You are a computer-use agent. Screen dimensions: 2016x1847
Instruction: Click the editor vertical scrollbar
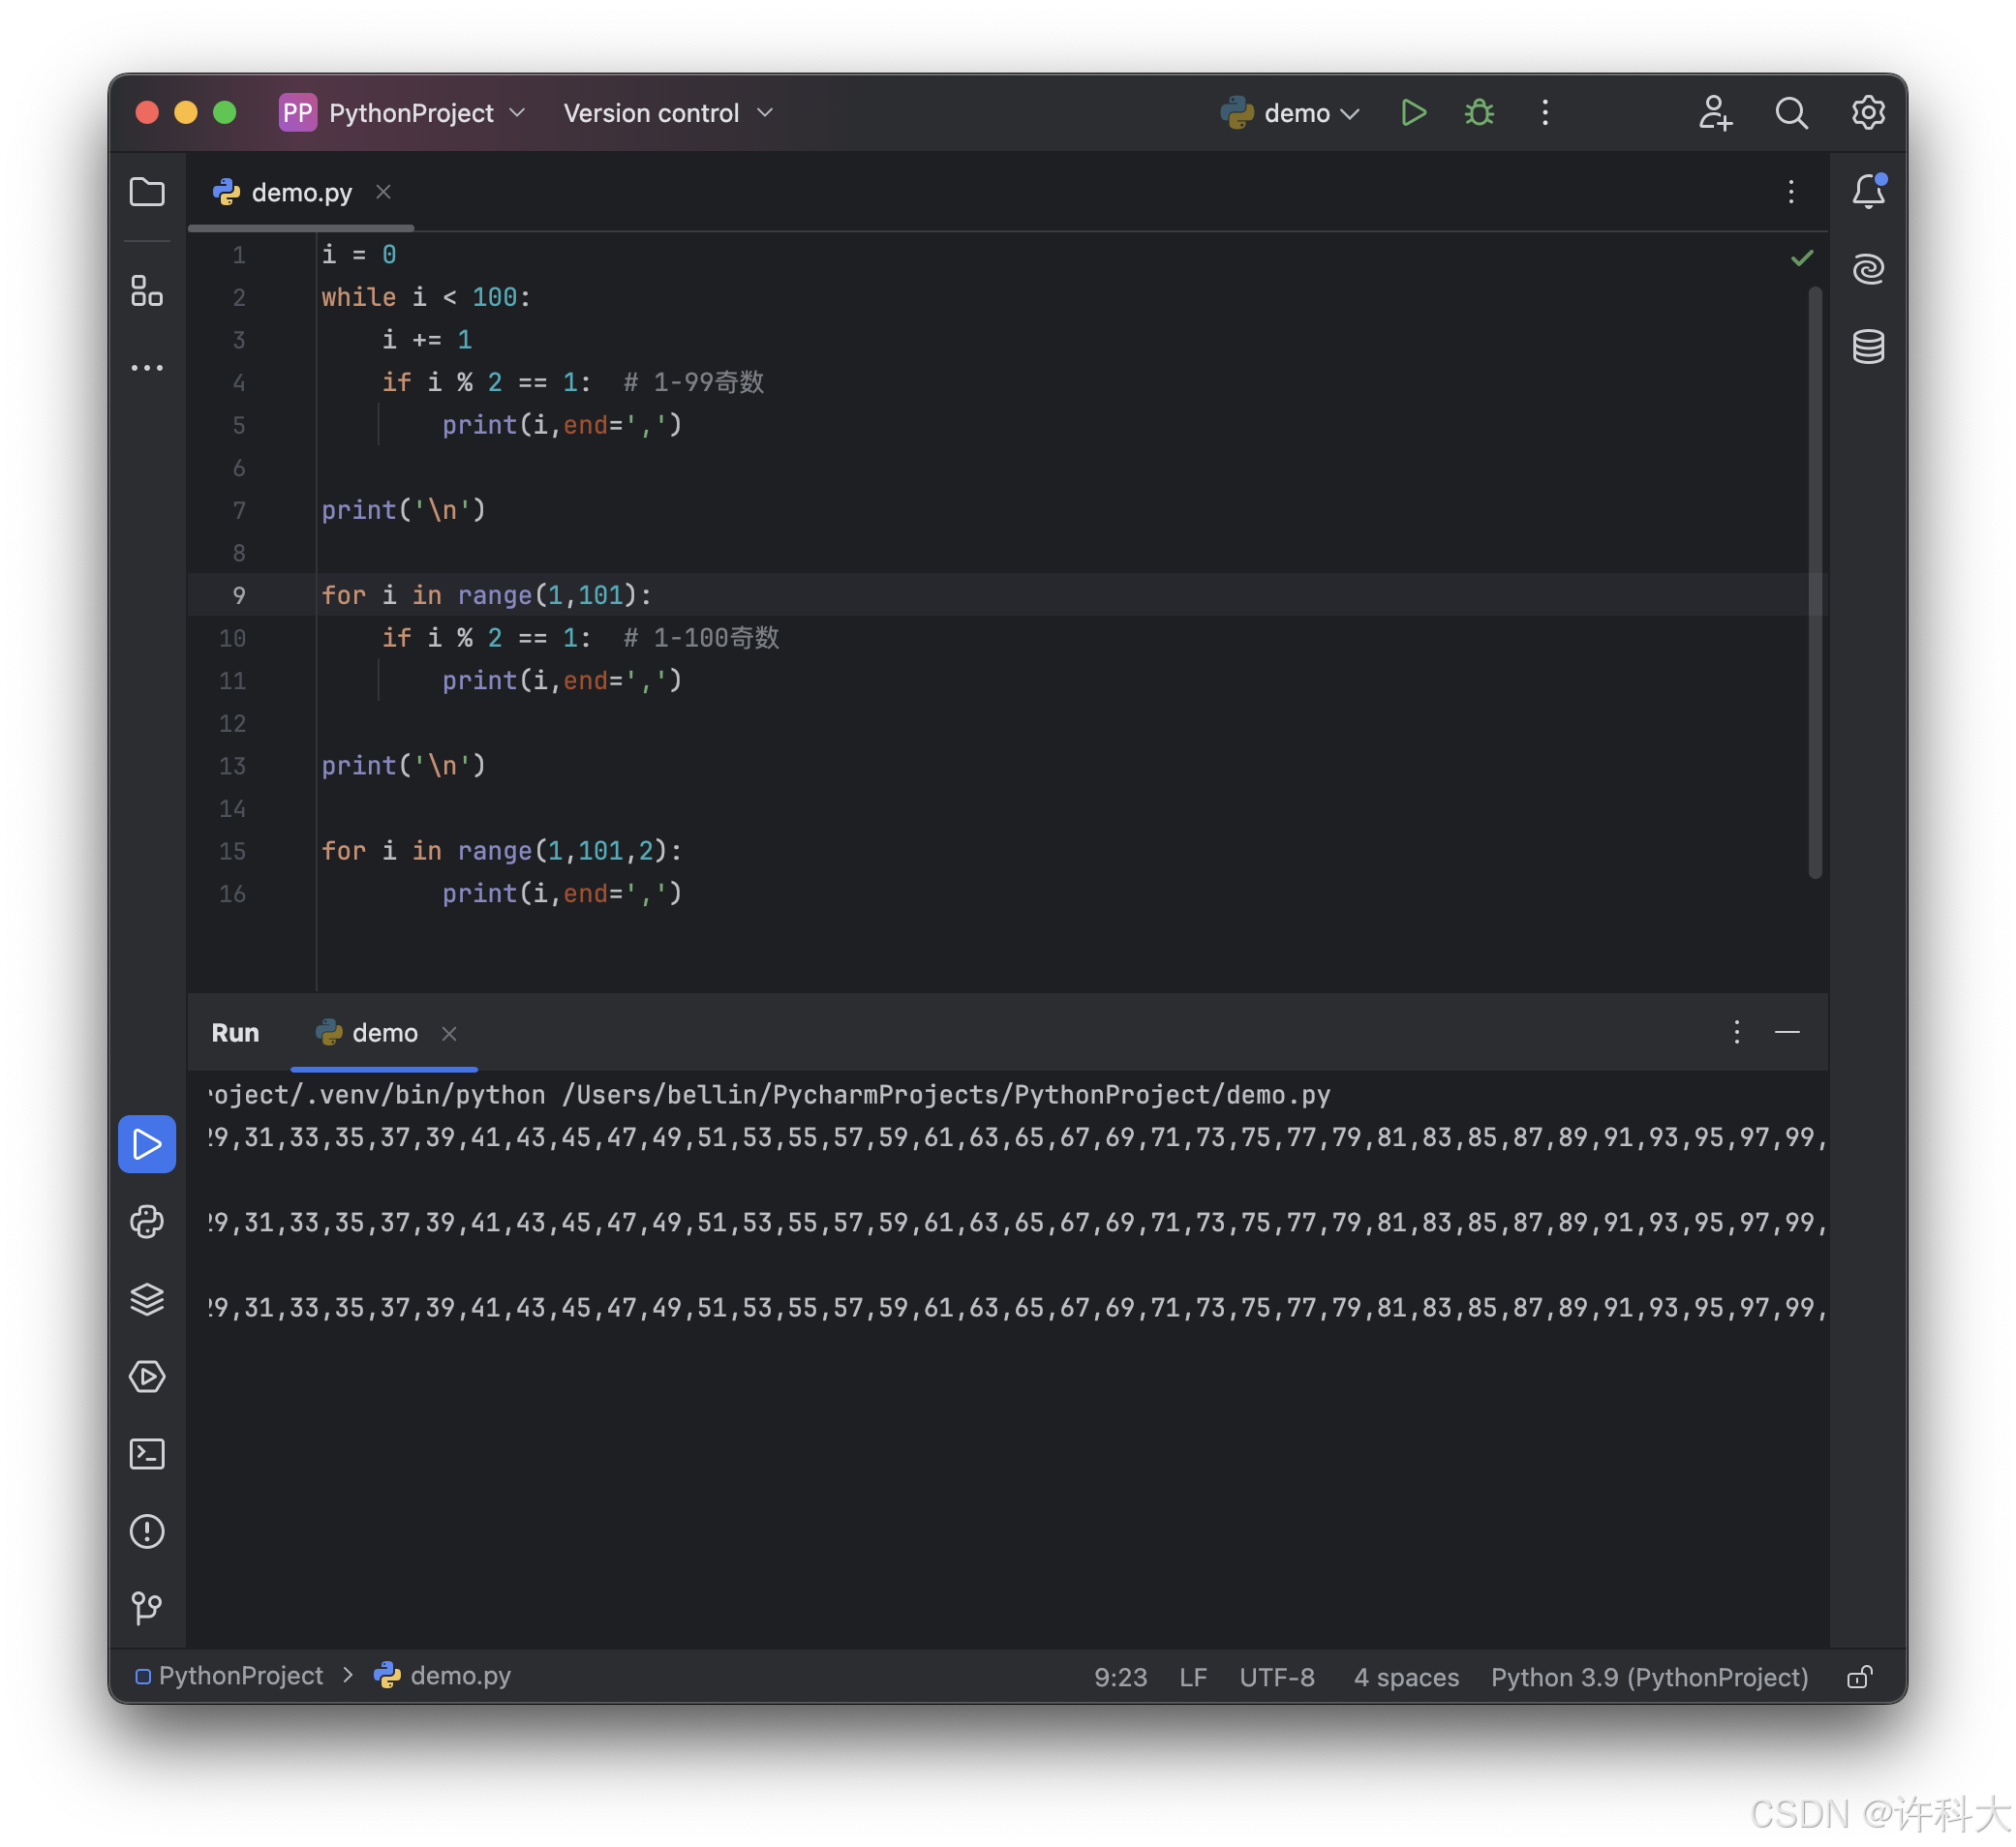[1815, 583]
